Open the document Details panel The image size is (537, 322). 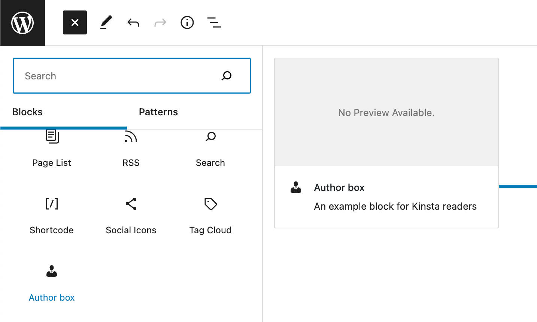187,22
